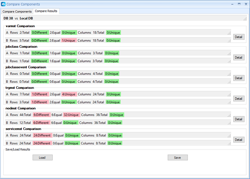This screenshot has width=250, height=179.
Task: Click the Compare Components app icon
Action: (x=3, y=4)
